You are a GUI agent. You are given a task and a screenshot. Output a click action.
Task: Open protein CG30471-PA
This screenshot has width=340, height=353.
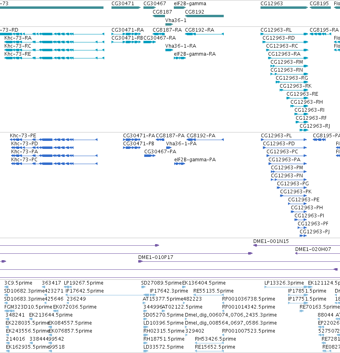pyautogui.click(x=139, y=136)
